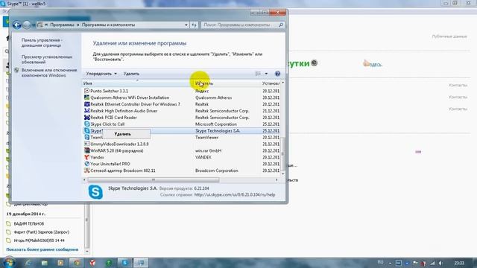The width and height of the screenshot is (477, 268).
Task: Click the RU language indicator in tray
Action: coord(380,262)
